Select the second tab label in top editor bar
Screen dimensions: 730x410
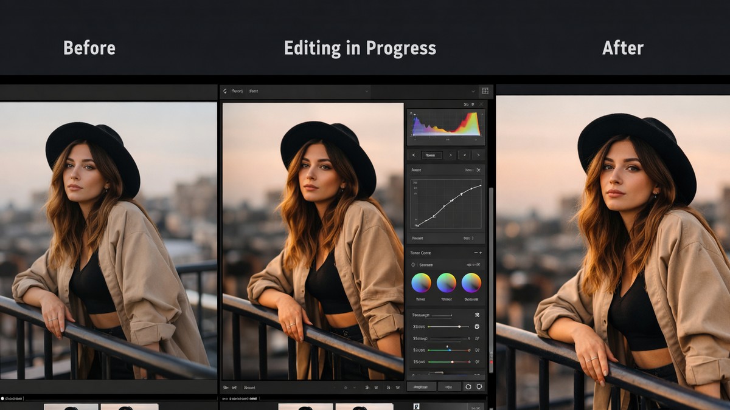pos(254,91)
